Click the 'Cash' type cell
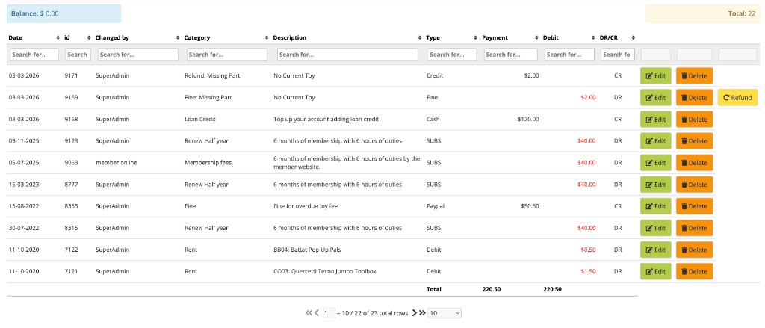The width and height of the screenshot is (765, 328). coord(433,120)
